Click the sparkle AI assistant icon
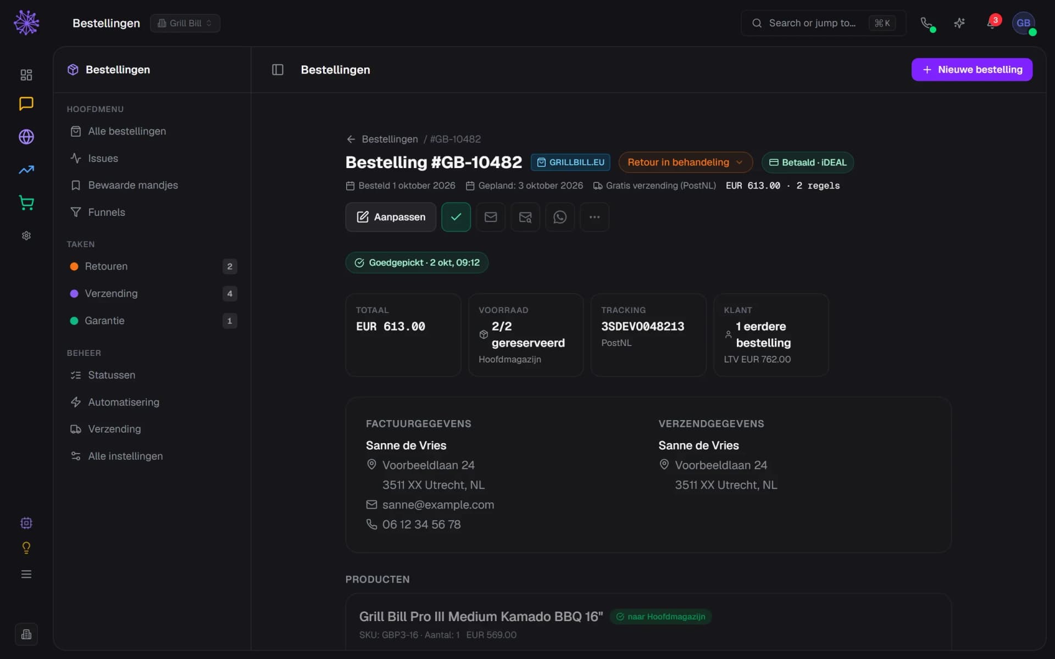This screenshot has height=659, width=1055. [959, 23]
